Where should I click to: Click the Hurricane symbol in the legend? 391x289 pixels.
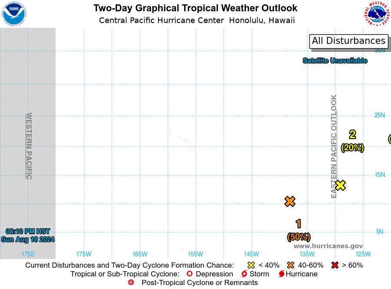click(x=282, y=274)
